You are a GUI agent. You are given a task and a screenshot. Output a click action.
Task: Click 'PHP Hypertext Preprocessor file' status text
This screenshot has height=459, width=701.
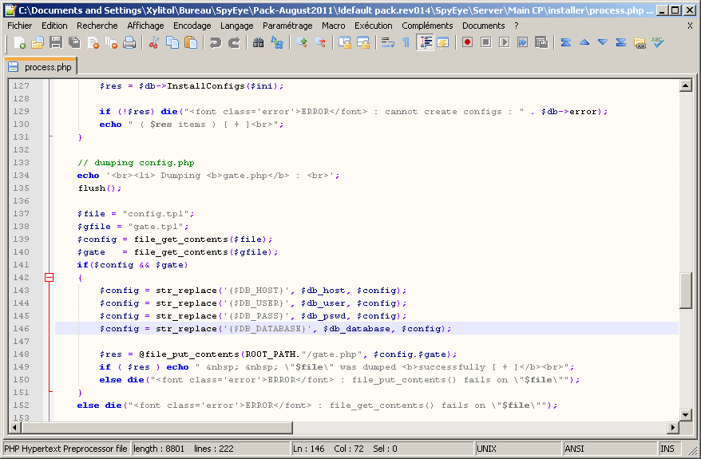click(65, 449)
